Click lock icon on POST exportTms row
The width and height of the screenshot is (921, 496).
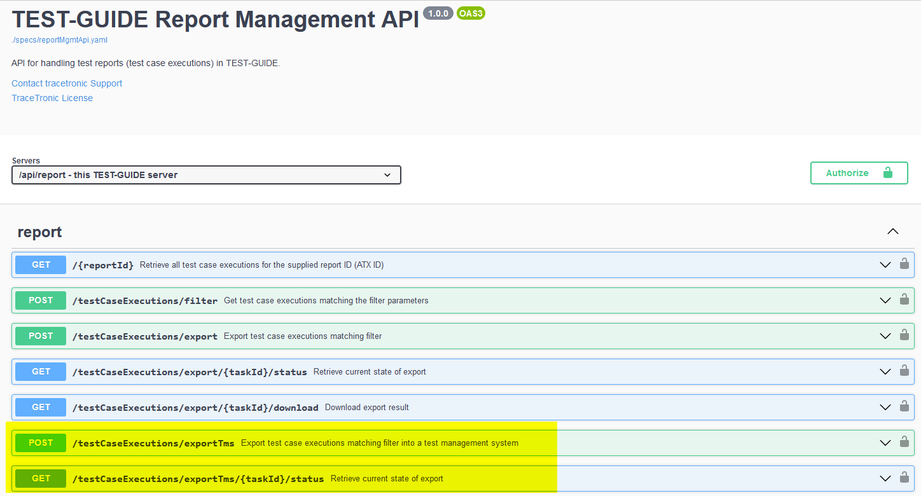pyautogui.click(x=904, y=442)
